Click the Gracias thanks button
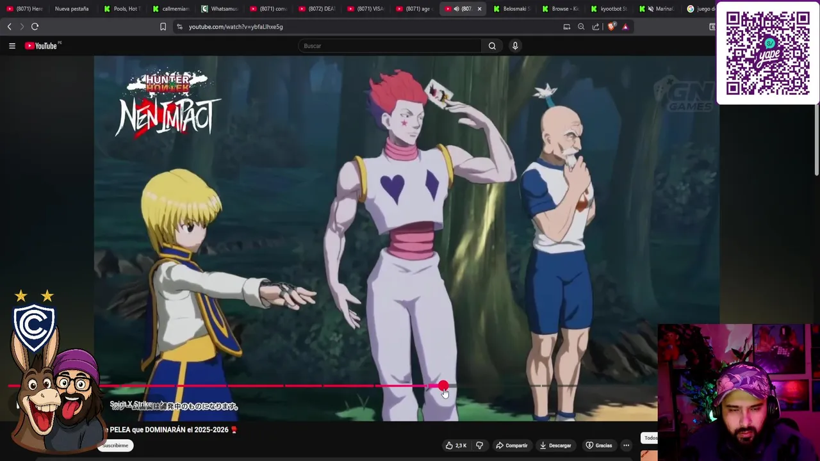 click(x=598, y=445)
